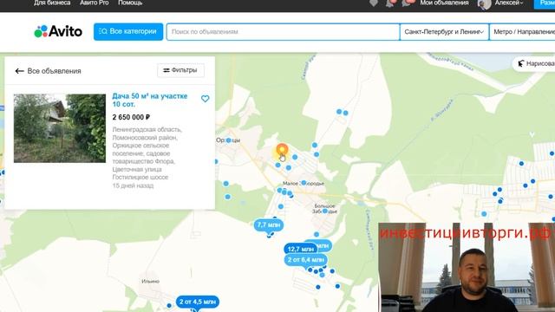Go back using the Все объявления arrow

(x=19, y=71)
